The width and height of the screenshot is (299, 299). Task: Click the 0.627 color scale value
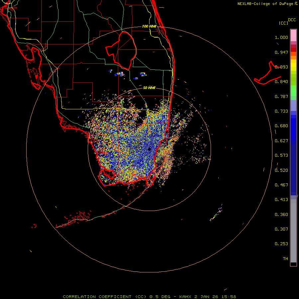(281, 141)
